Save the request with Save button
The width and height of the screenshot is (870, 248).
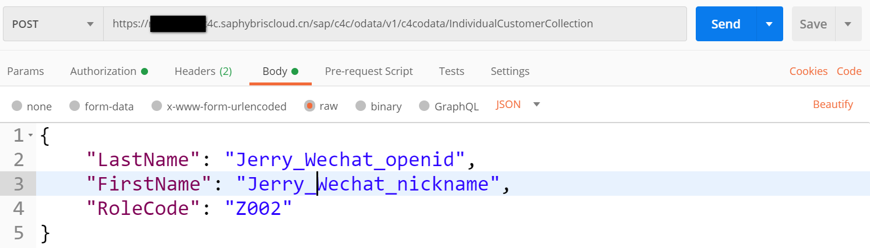point(813,24)
